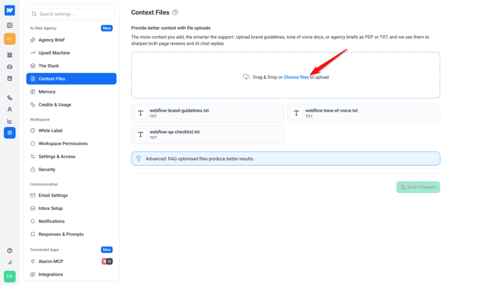Click the New badge beside Connected Apps

tap(107, 250)
